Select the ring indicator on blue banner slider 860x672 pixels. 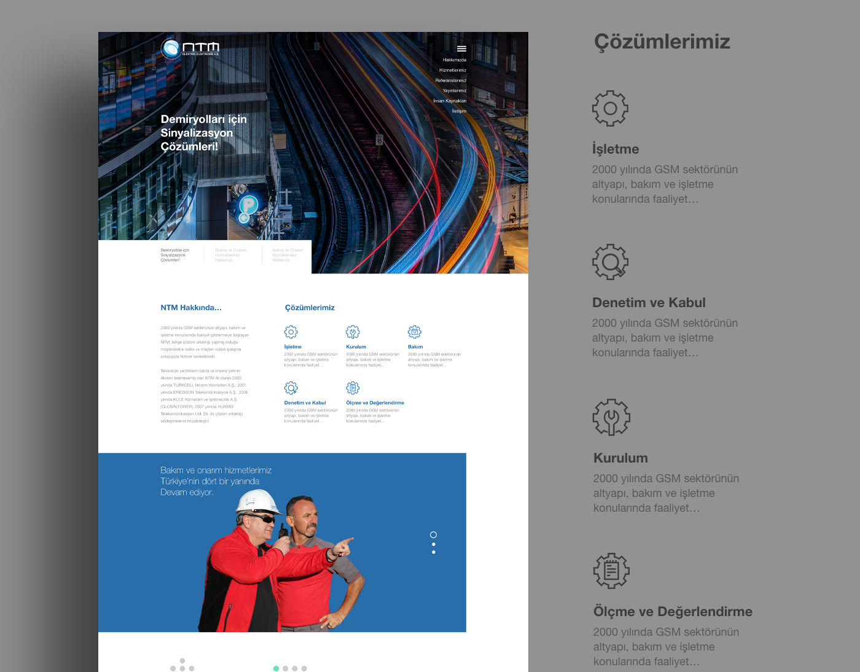[433, 535]
